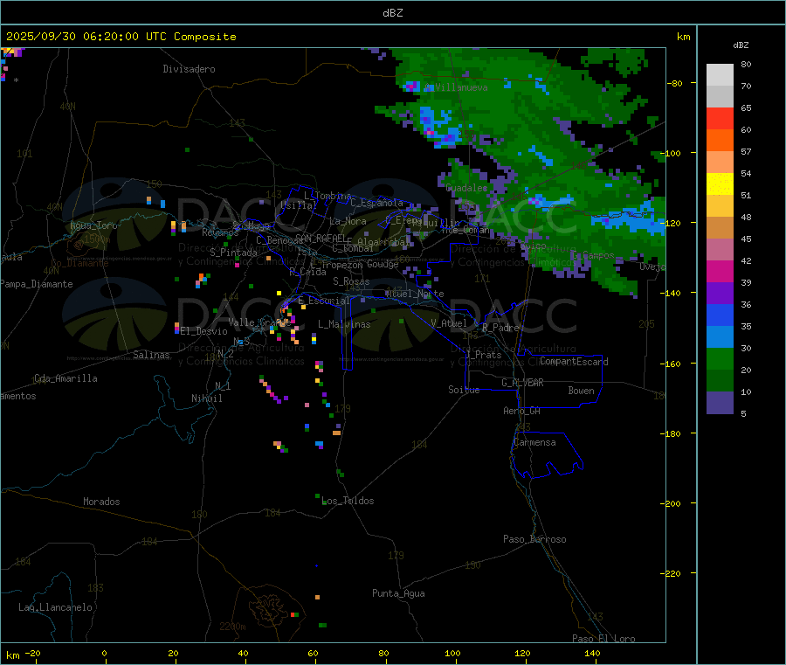
Task: Click the 35 dBZ blue legend swatch
Action: (720, 336)
